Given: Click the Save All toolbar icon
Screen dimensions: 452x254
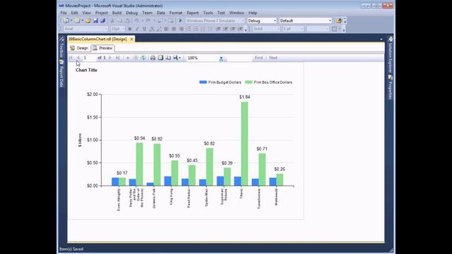Looking at the screenshot, I should [x=102, y=20].
